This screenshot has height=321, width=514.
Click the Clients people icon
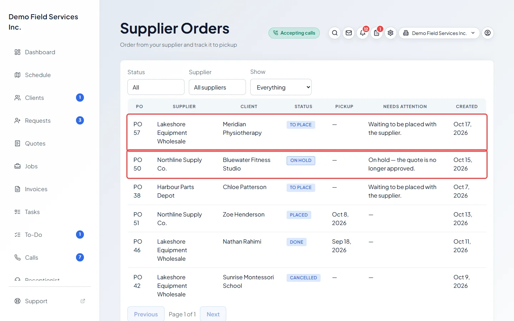pos(17,98)
